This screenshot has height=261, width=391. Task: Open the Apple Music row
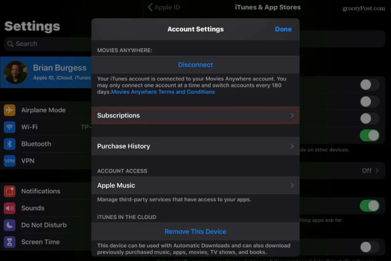pos(195,185)
